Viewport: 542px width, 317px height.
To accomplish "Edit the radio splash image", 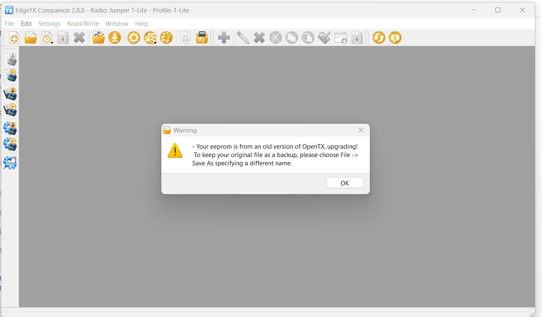I will point(166,37).
